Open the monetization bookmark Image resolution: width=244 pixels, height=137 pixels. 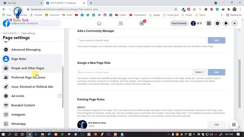pyautogui.click(x=138, y=15)
